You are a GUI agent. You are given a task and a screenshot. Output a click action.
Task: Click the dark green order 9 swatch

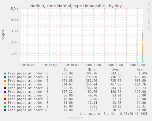point(5,107)
